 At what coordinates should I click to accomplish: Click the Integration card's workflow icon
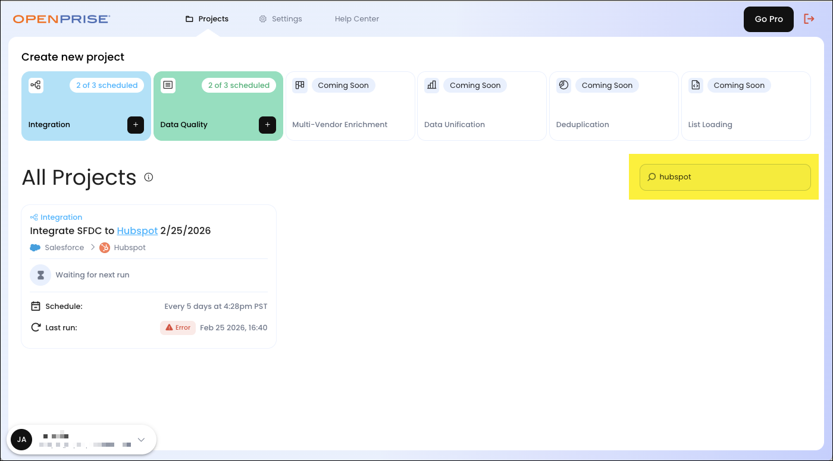pyautogui.click(x=36, y=86)
